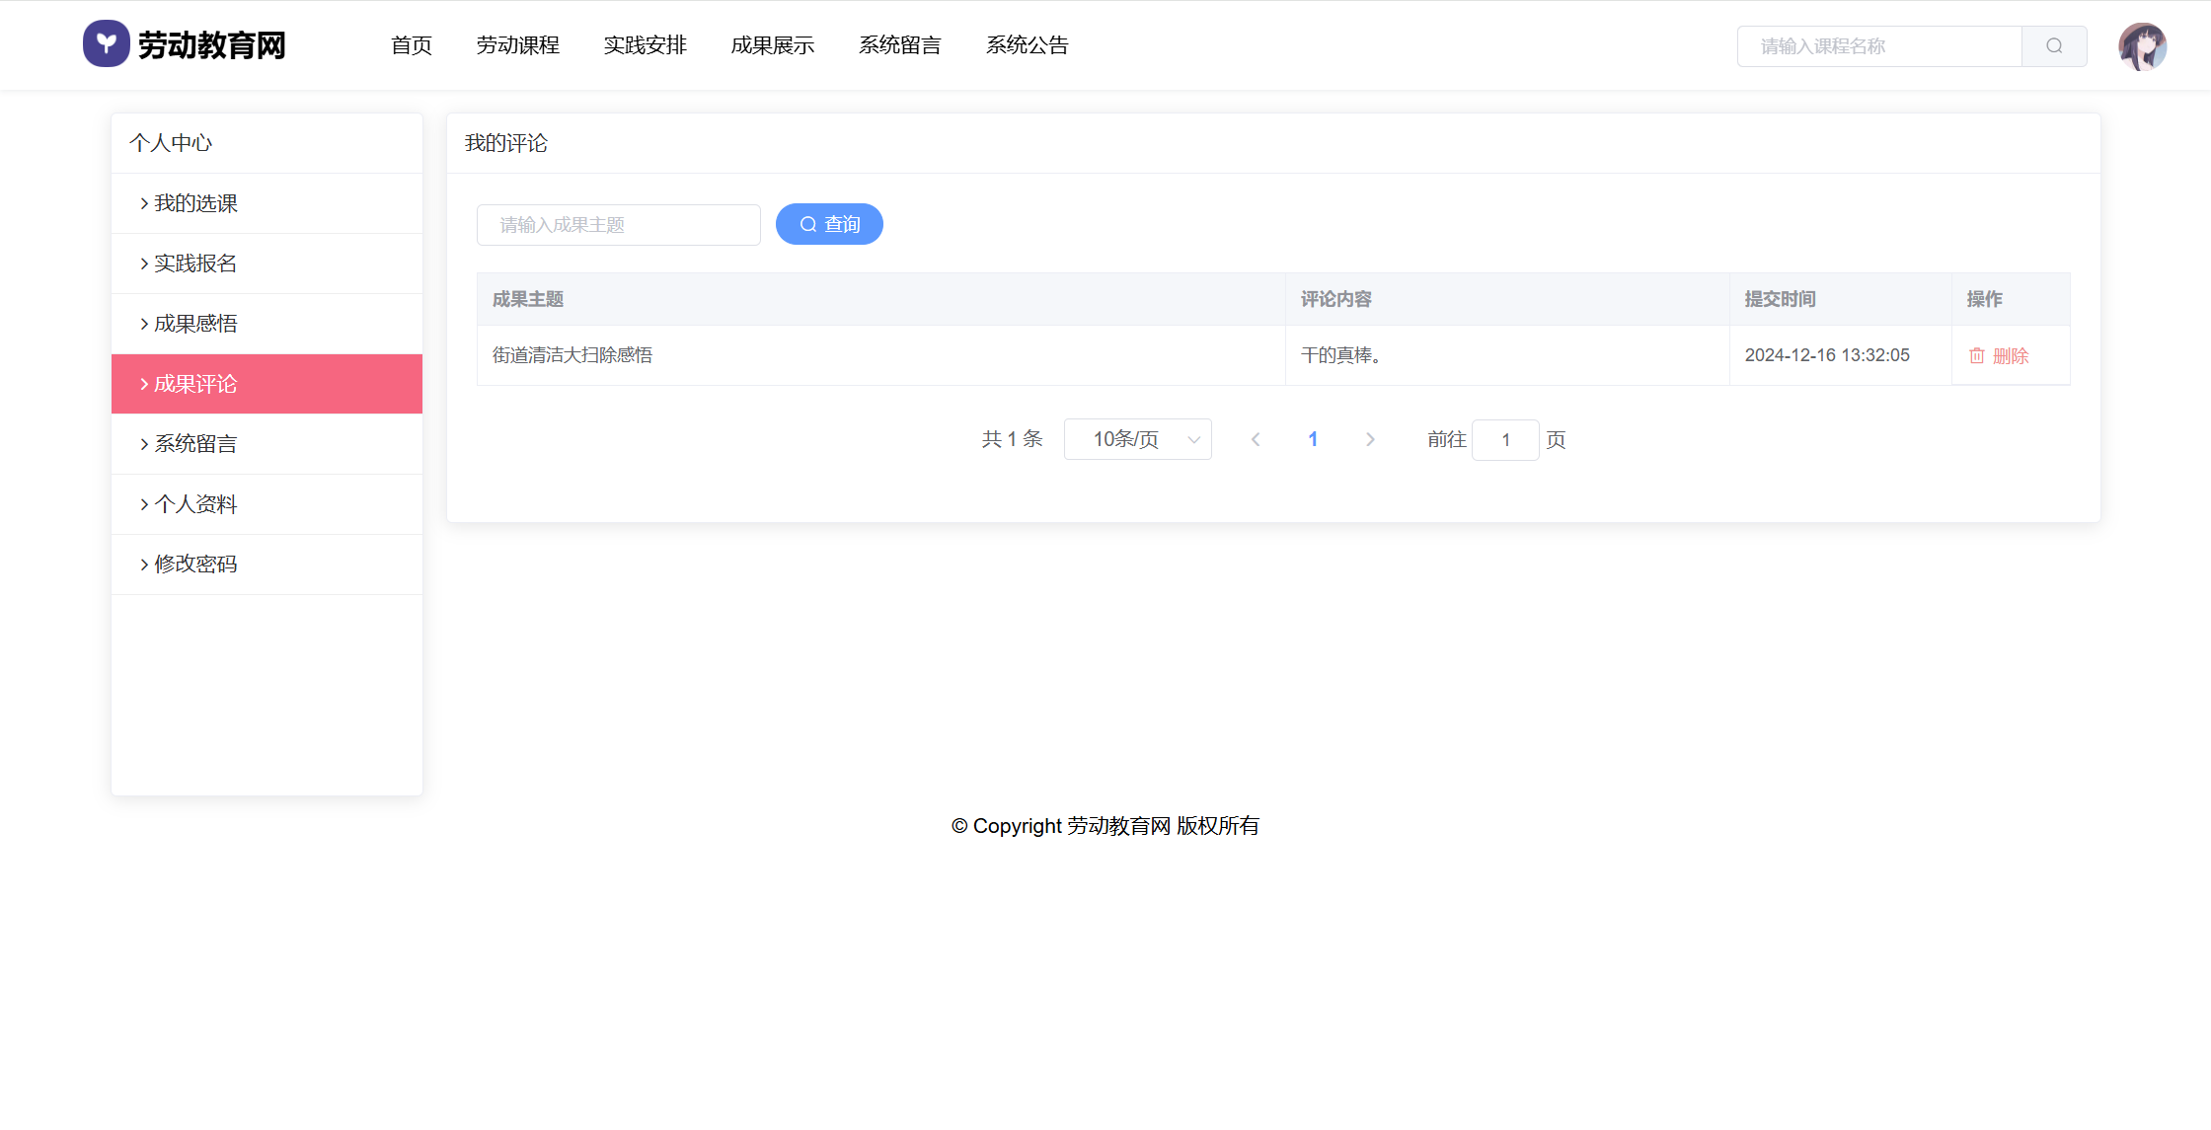Open 个人资料 in the sidebar
The height and width of the screenshot is (1130, 2211).
point(195,504)
